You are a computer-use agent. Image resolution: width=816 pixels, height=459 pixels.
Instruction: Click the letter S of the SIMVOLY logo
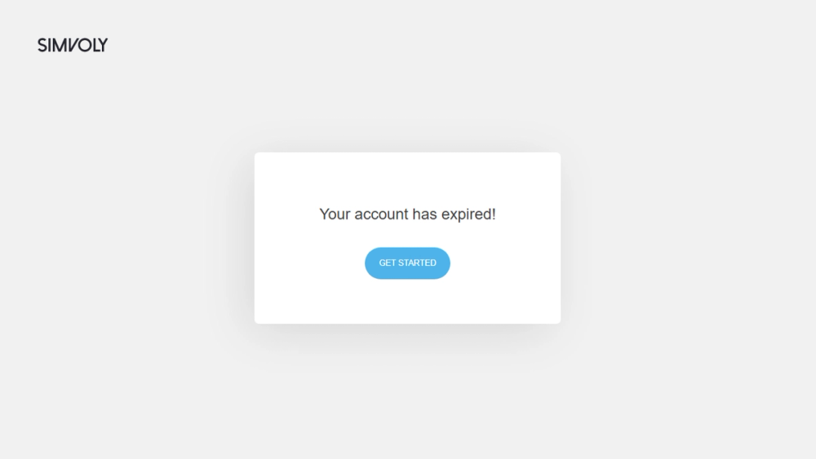tap(42, 45)
